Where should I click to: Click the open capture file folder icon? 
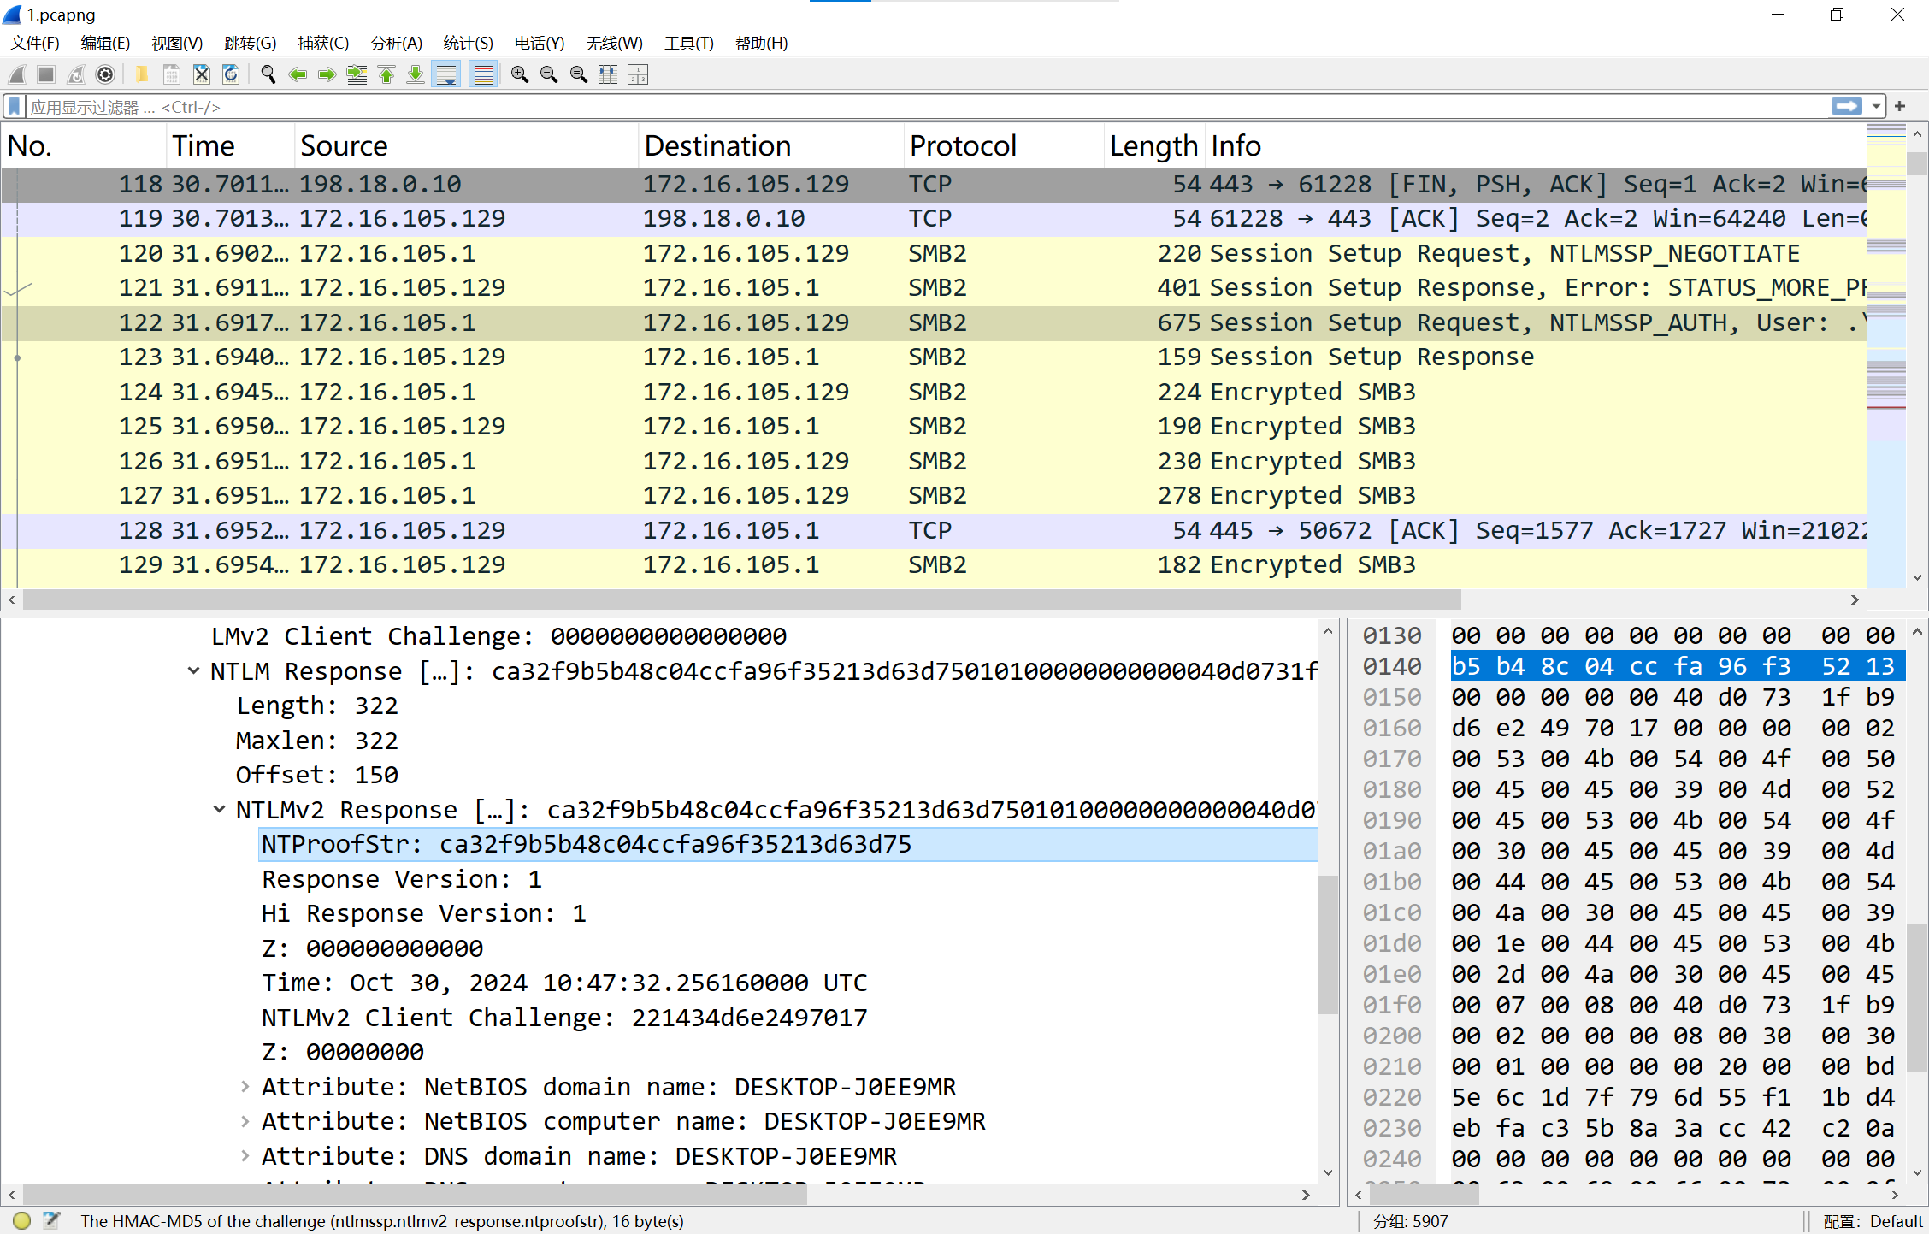tap(142, 75)
